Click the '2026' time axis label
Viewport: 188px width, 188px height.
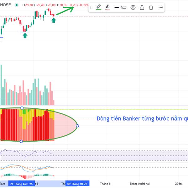tap(178, 184)
